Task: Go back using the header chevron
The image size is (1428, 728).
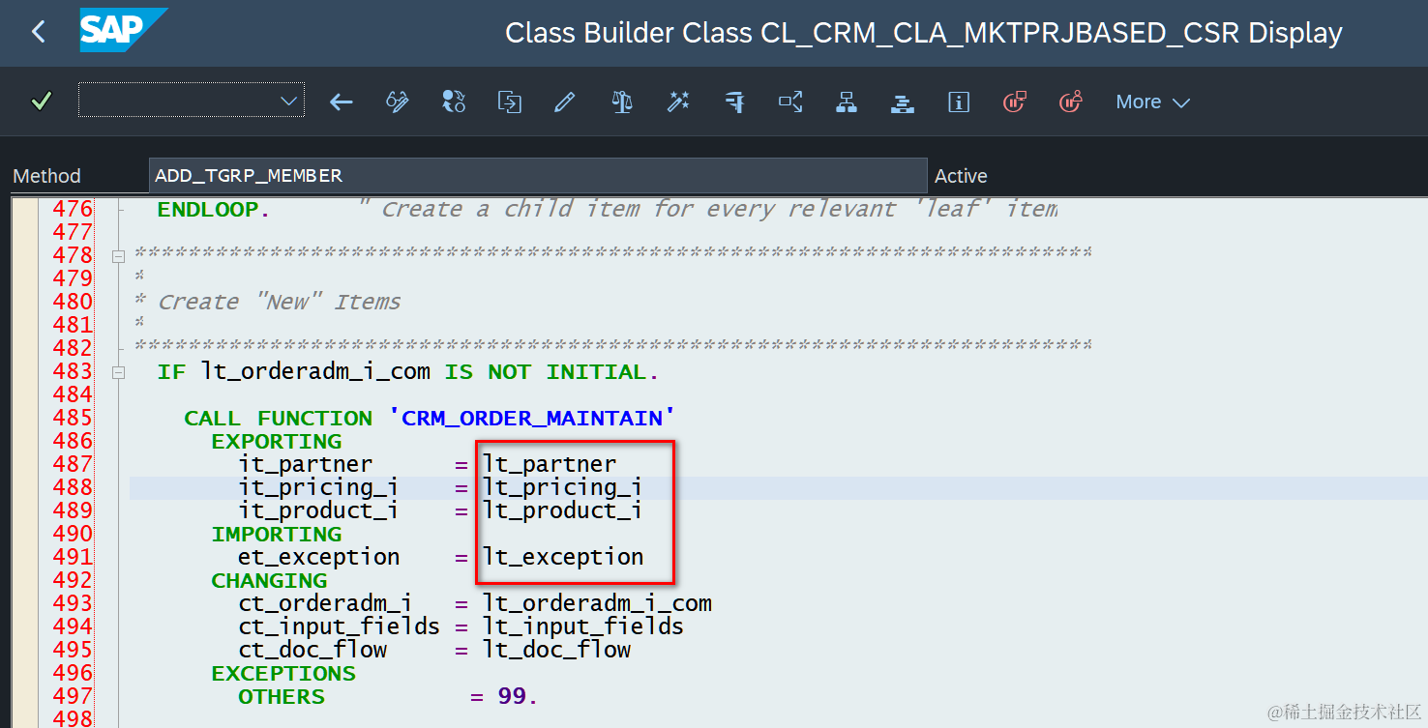Action: pos(39,32)
